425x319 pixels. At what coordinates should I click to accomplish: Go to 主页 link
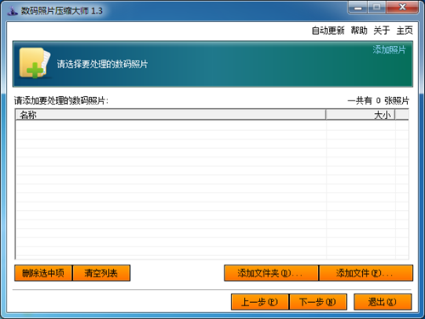point(405,31)
